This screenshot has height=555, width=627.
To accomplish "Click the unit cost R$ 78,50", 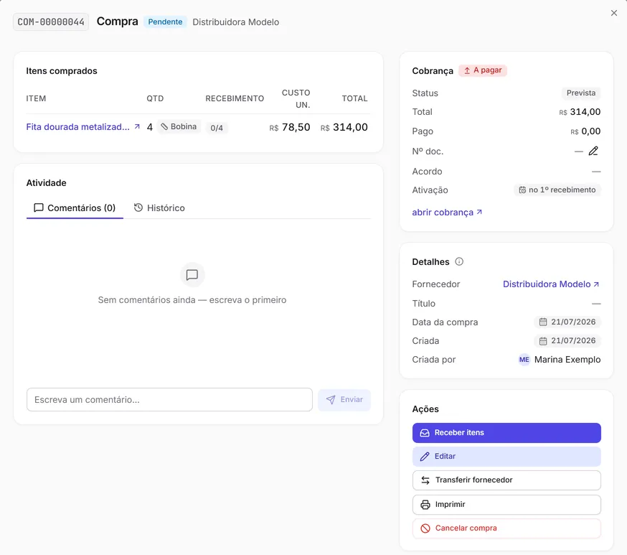I will coord(290,127).
